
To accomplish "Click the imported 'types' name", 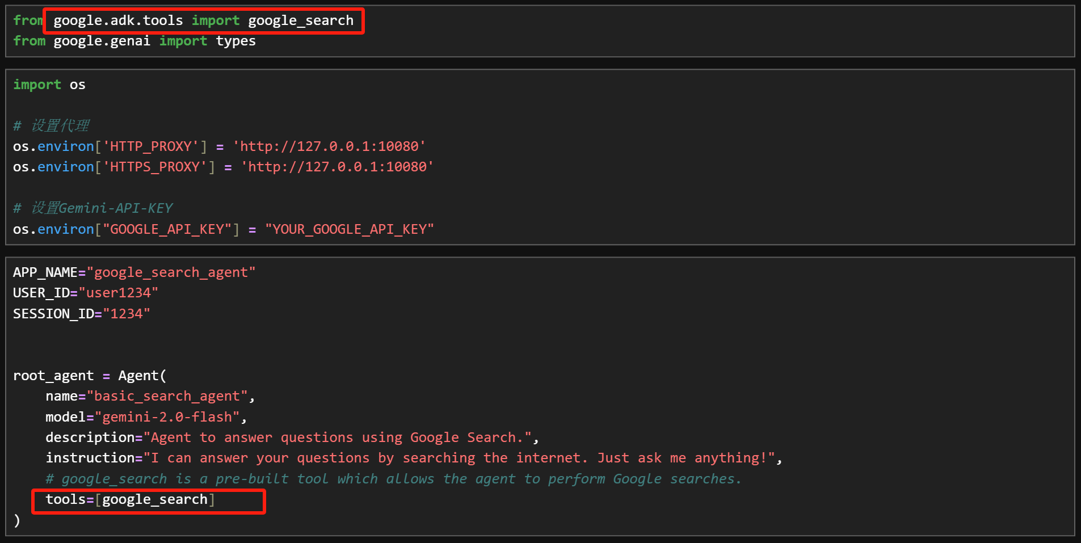I will [235, 41].
